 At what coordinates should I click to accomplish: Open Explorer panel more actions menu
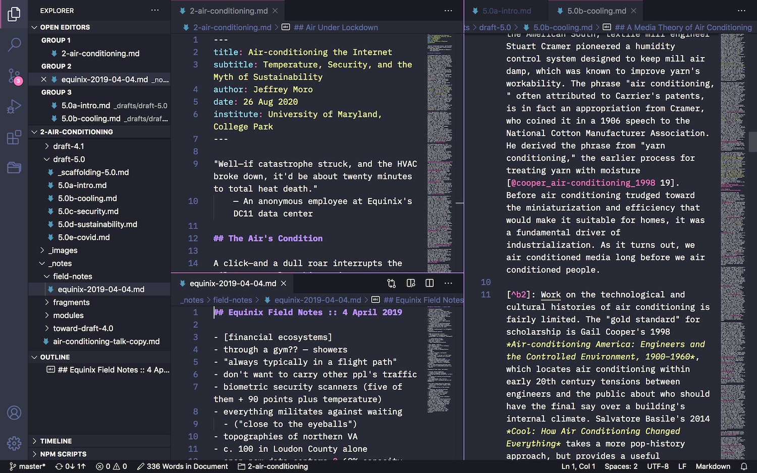pyautogui.click(x=155, y=11)
